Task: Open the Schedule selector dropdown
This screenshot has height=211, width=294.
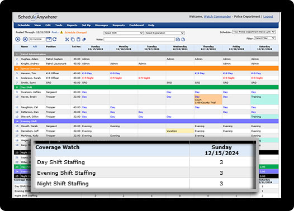Action: (254, 32)
